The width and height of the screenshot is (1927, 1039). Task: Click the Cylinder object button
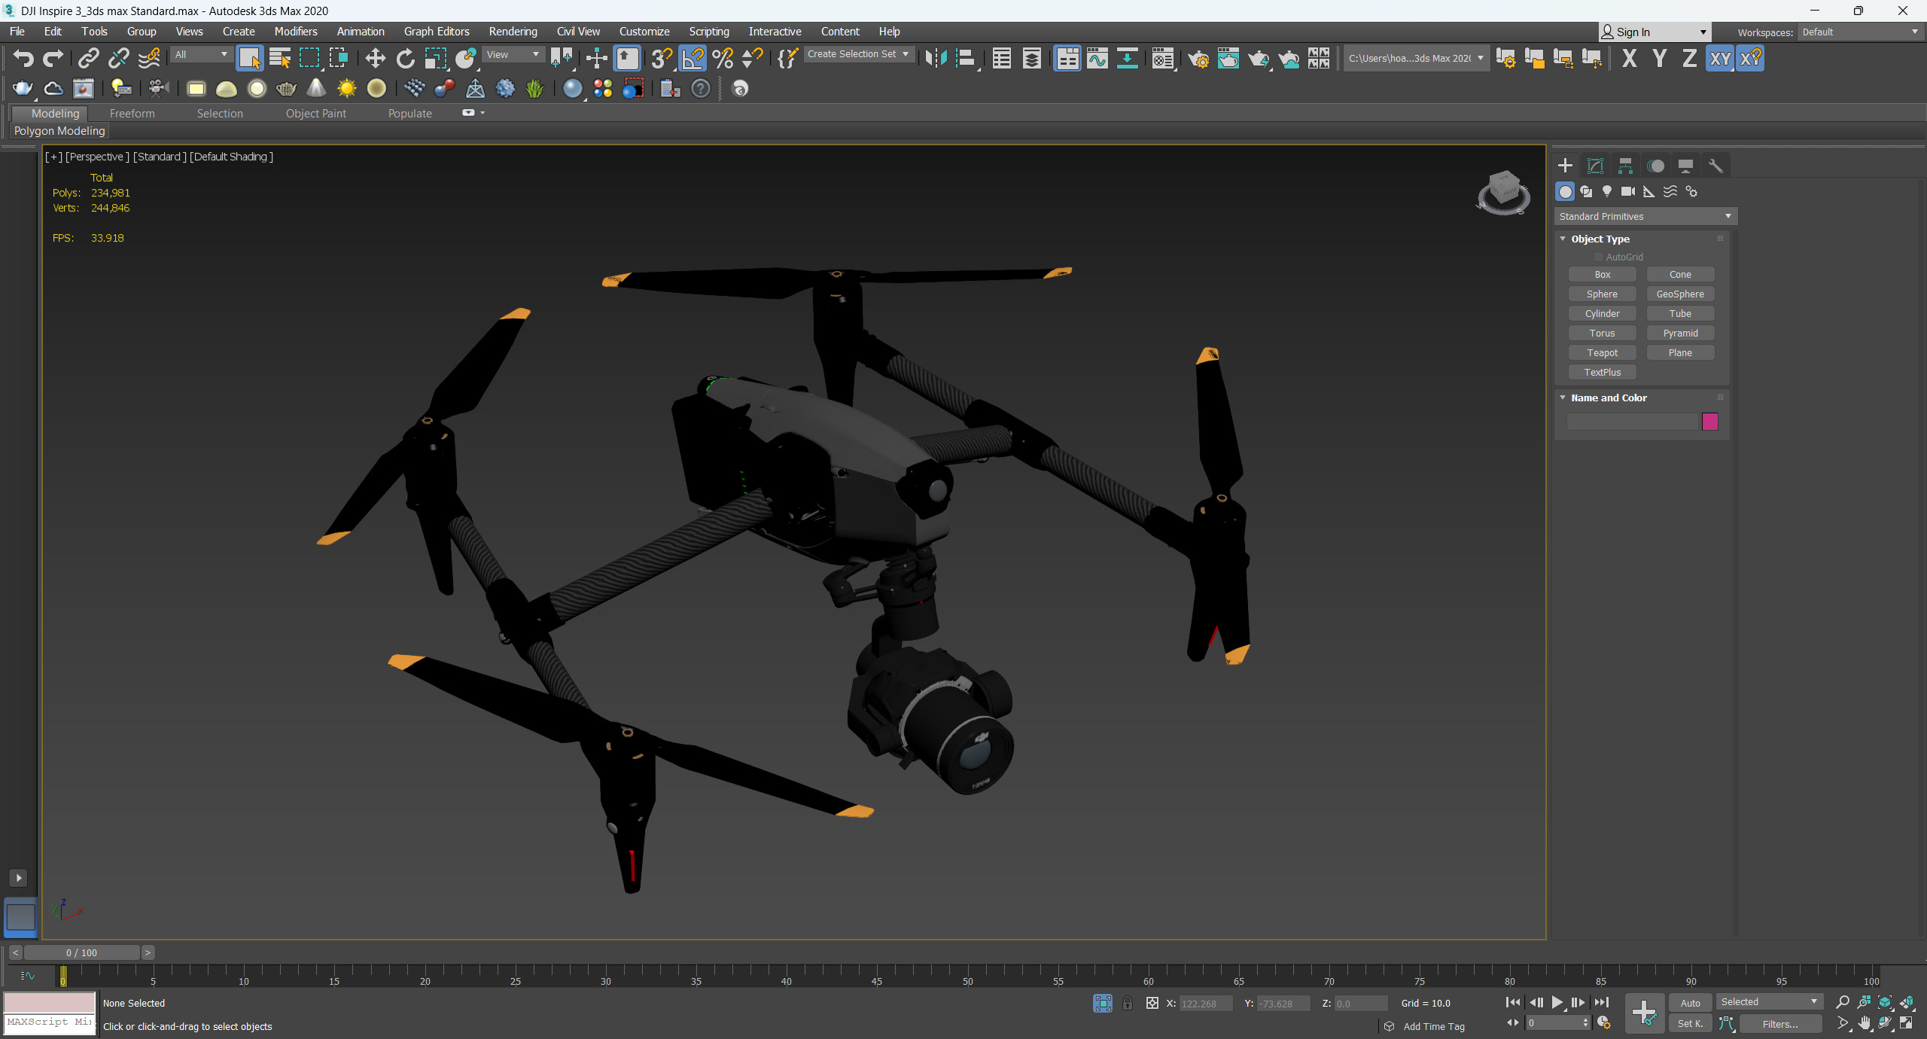tap(1602, 313)
